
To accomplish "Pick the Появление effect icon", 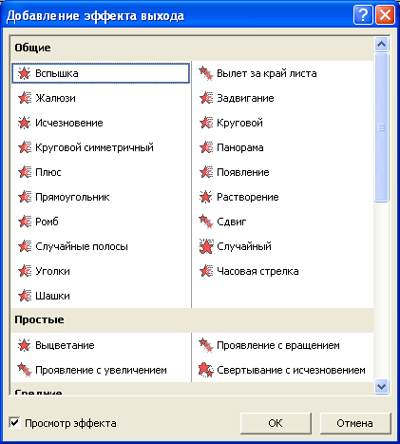I will coord(206,172).
